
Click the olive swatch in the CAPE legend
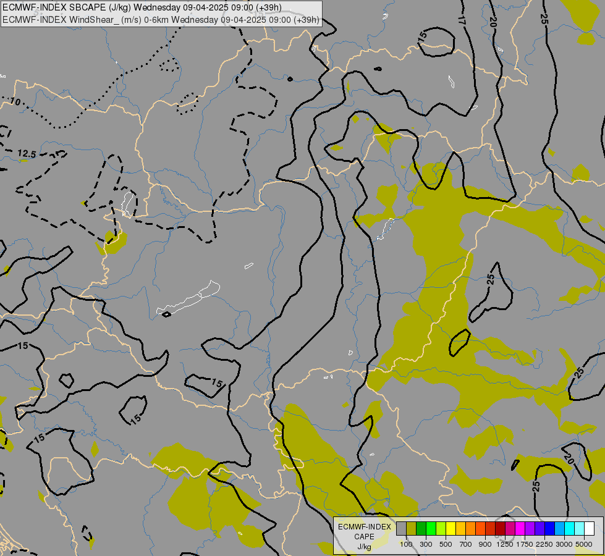pyautogui.click(x=412, y=529)
